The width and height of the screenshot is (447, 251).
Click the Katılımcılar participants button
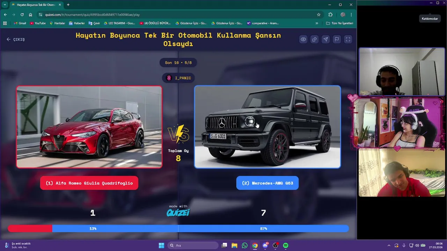pos(430,19)
